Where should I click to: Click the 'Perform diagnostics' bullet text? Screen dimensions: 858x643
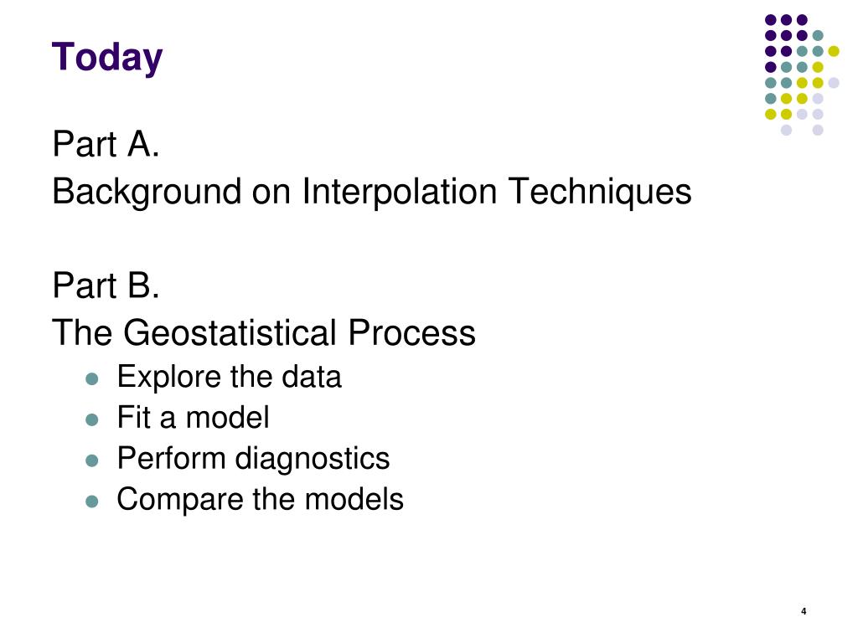[x=253, y=459]
